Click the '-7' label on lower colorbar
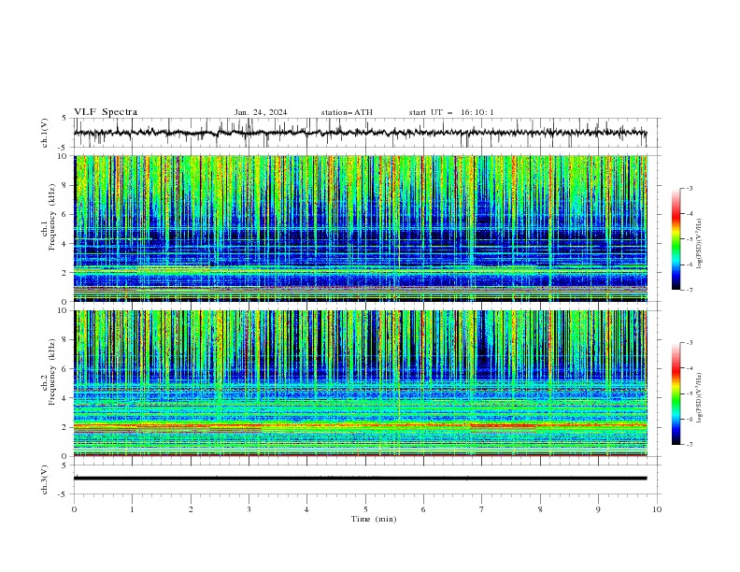 690,444
